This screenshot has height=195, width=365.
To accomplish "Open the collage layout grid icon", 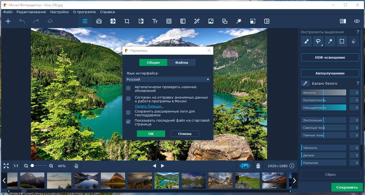I will click(x=267, y=21).
